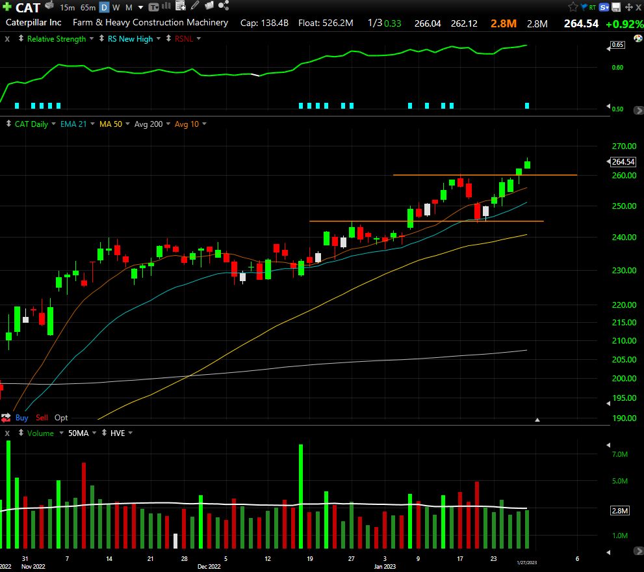Open the time frame dropdown arrow
This screenshot has width=644, height=572.
140,7
